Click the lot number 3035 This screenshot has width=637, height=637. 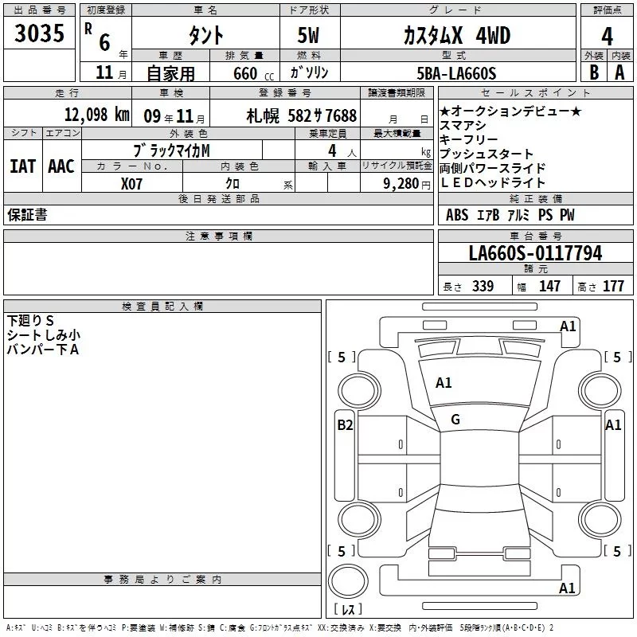pos(39,33)
